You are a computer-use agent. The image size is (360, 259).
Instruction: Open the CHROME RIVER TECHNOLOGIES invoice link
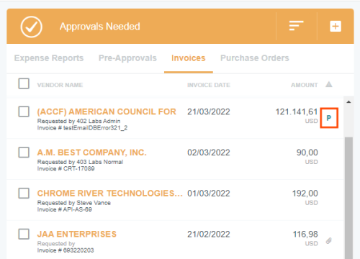[109, 194]
